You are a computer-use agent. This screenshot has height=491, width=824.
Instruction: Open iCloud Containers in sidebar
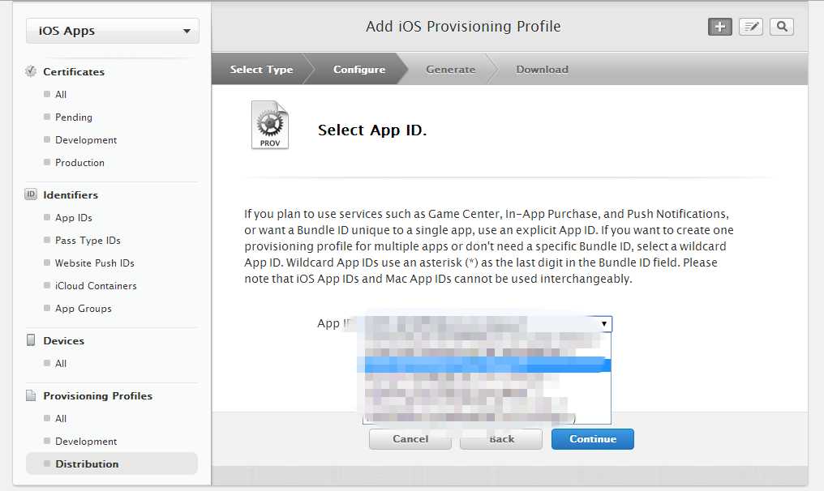96,285
